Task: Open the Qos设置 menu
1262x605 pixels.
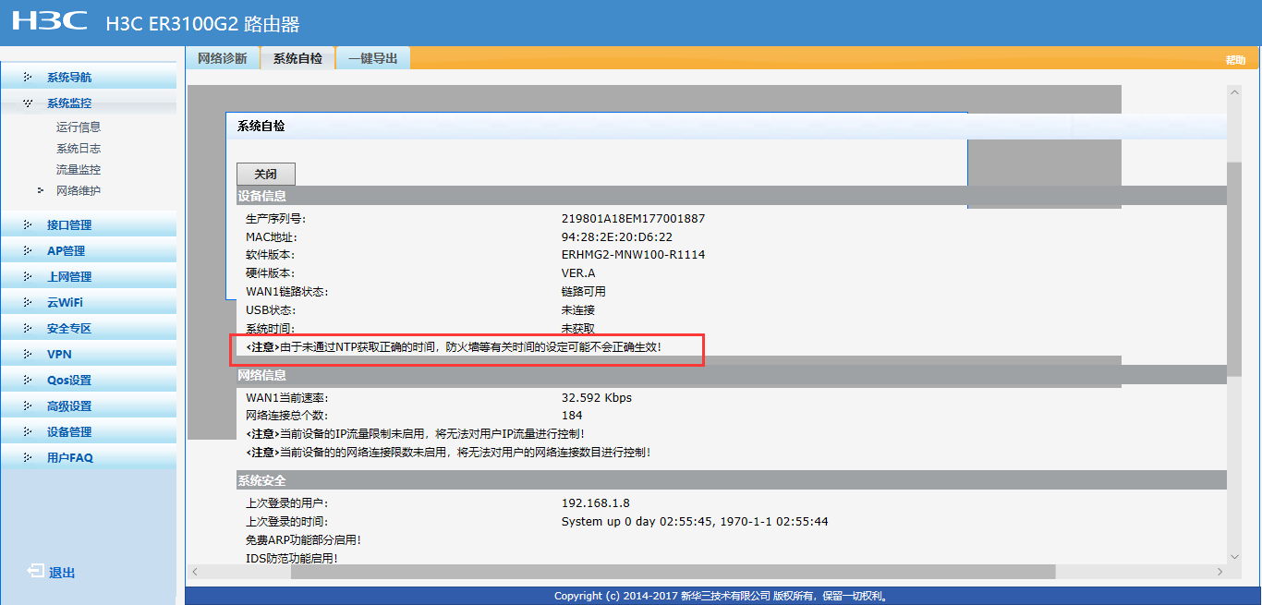Action: pyautogui.click(x=69, y=381)
